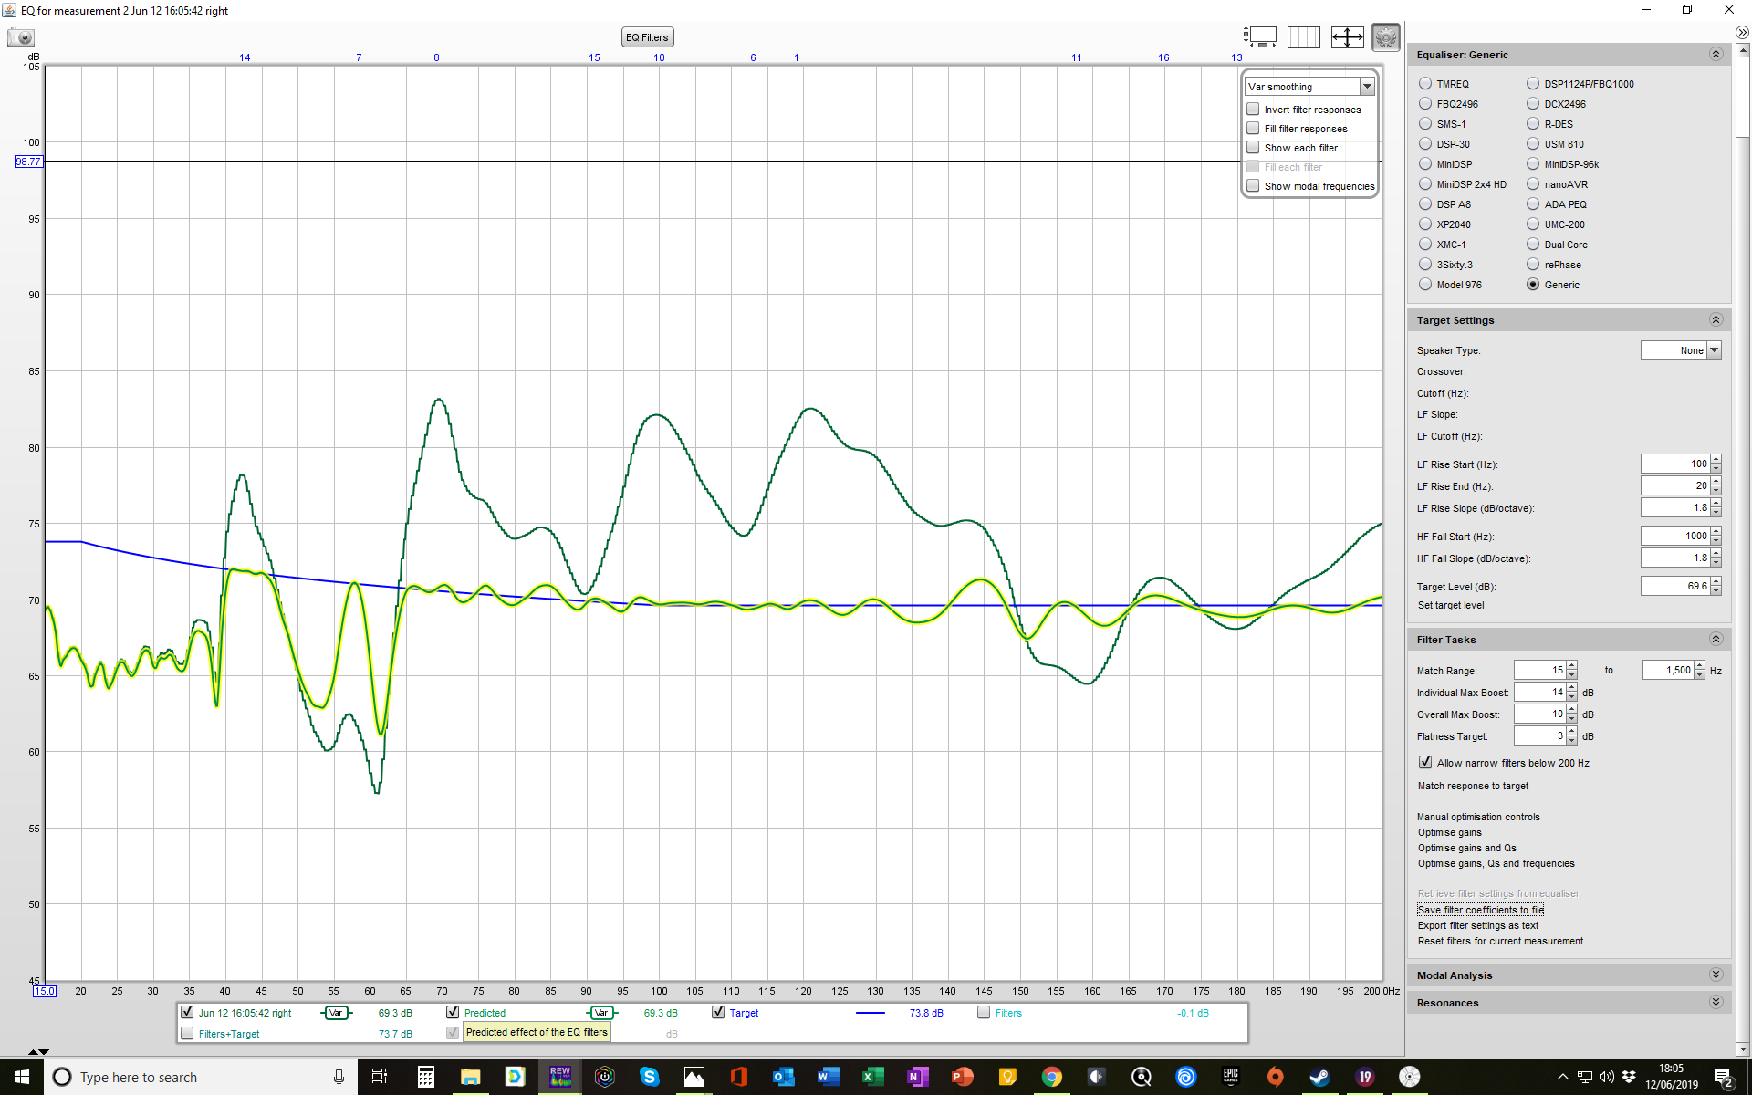Open the Var smoothing dropdown

click(x=1367, y=87)
